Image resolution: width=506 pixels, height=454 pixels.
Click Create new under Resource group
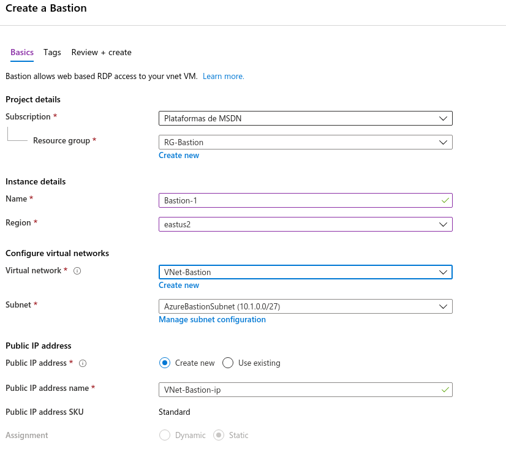pyautogui.click(x=179, y=155)
